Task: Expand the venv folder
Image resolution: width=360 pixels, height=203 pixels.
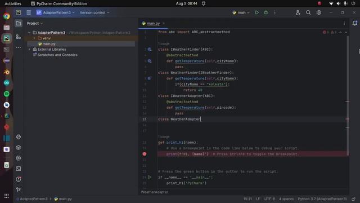Action: (x=34, y=38)
